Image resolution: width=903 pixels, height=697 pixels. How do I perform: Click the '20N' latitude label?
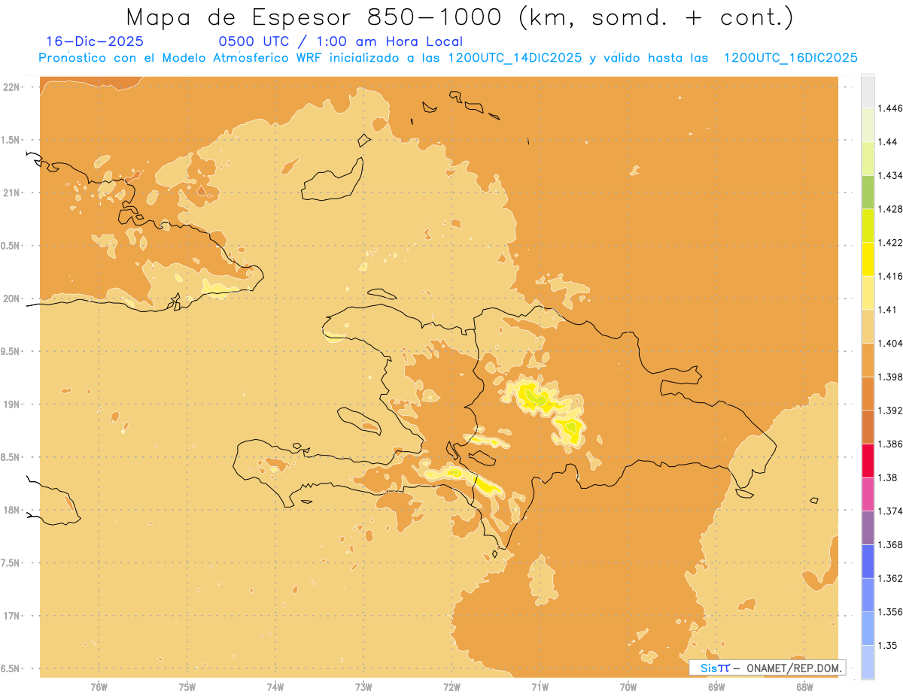[13, 298]
